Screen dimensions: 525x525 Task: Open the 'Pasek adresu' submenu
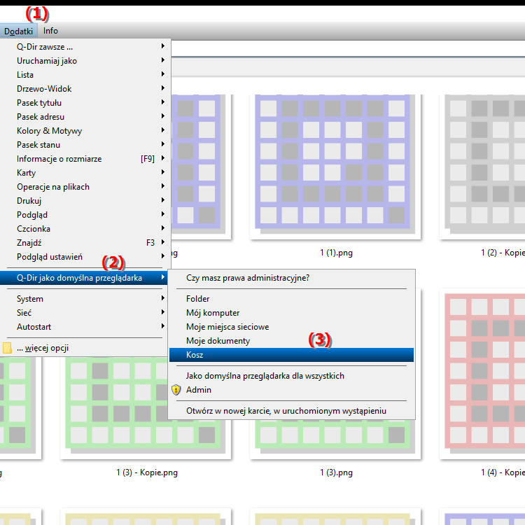pos(85,117)
